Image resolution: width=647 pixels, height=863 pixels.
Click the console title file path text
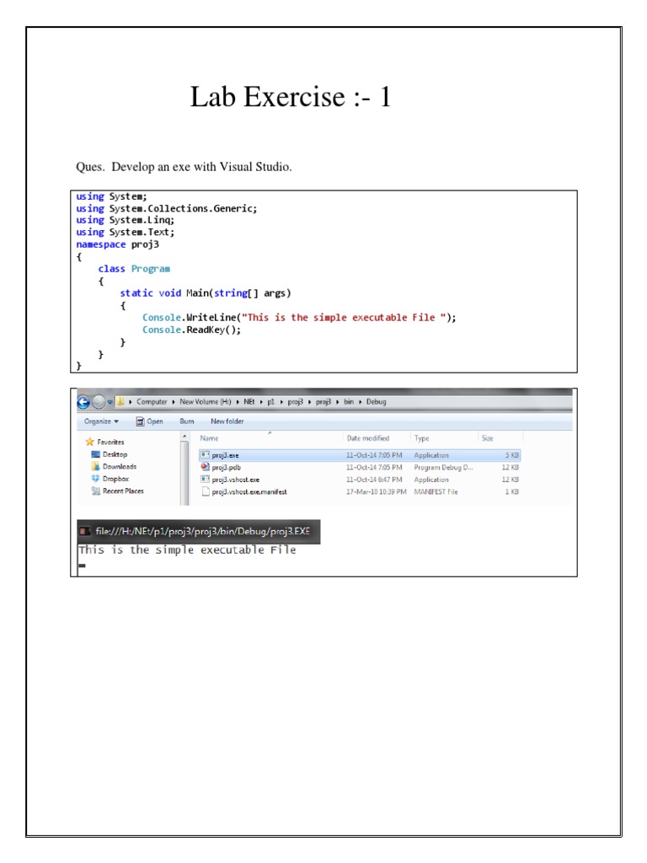(203, 531)
